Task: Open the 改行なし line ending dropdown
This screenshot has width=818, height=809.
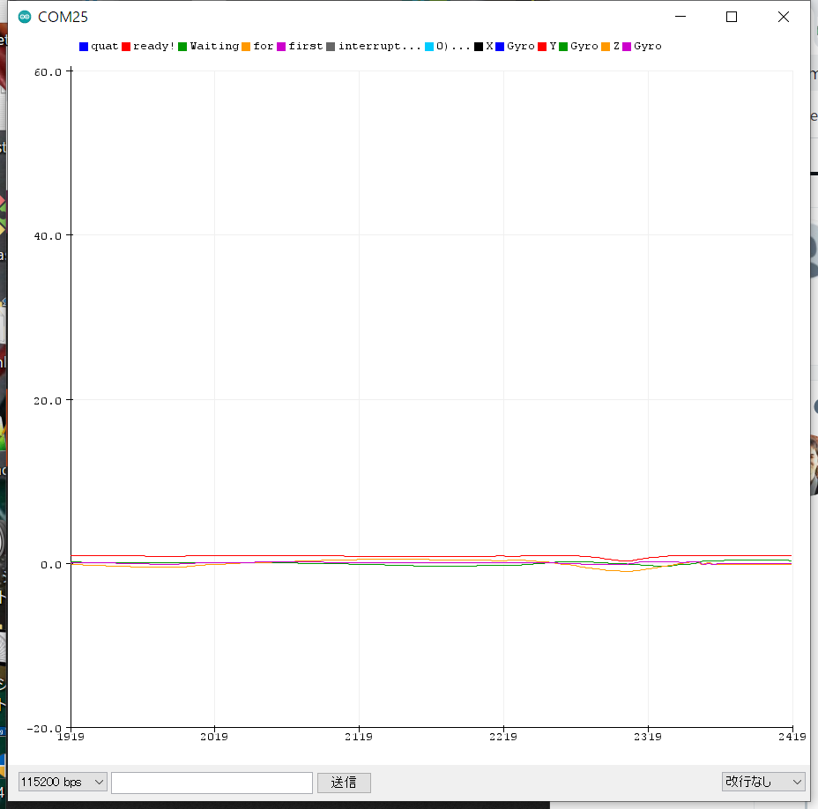Action: point(762,782)
